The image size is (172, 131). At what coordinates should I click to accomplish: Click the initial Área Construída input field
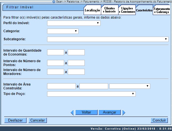61,86
